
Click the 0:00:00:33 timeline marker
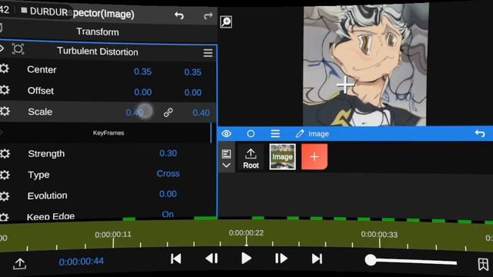pos(379,235)
